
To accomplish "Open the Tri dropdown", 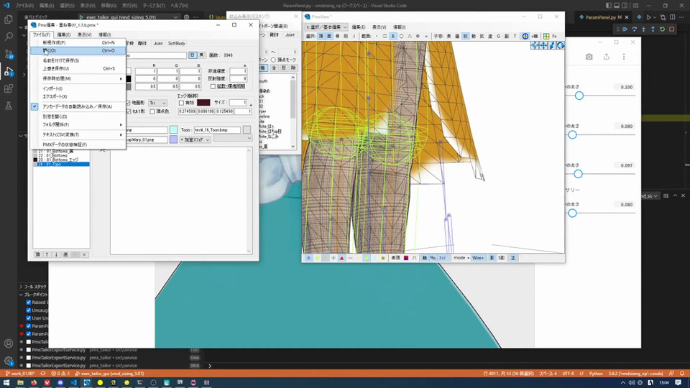I will coord(157,103).
